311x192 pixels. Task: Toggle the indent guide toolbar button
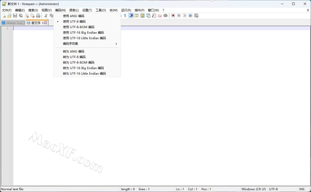(131, 16)
